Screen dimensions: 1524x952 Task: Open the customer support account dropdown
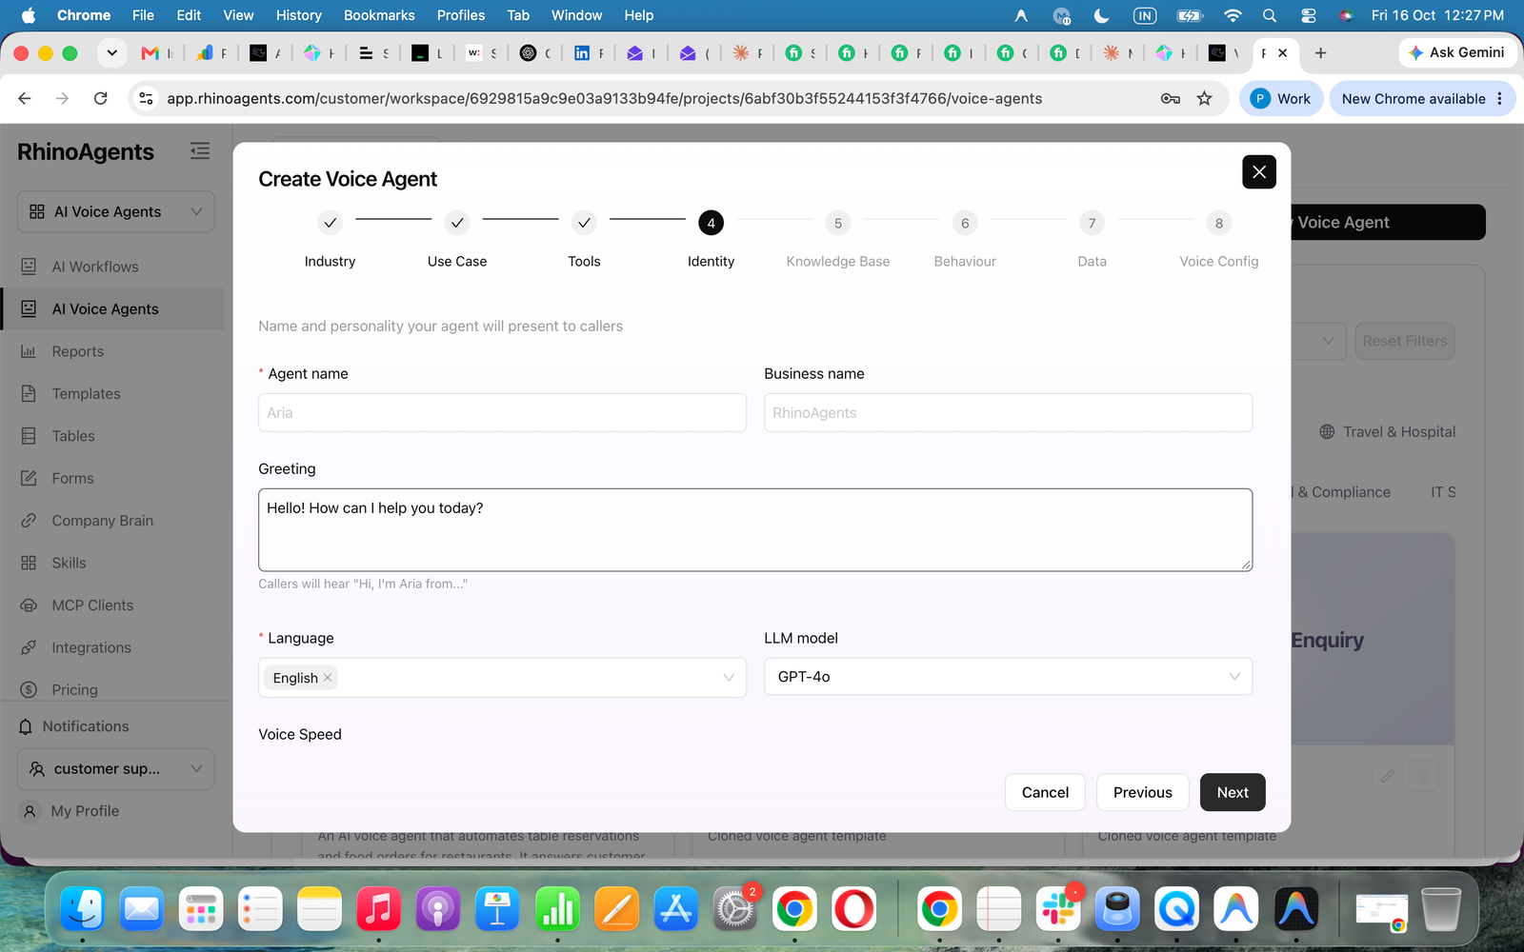pyautogui.click(x=116, y=768)
